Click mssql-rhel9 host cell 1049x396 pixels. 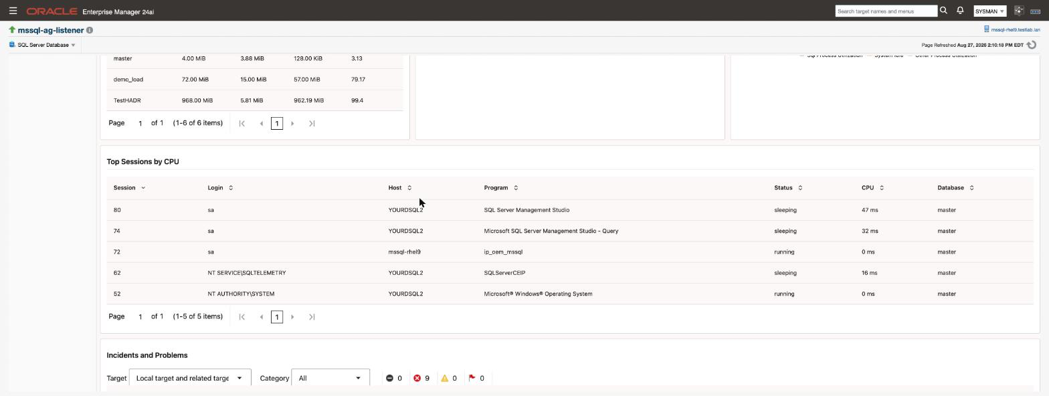(404, 252)
